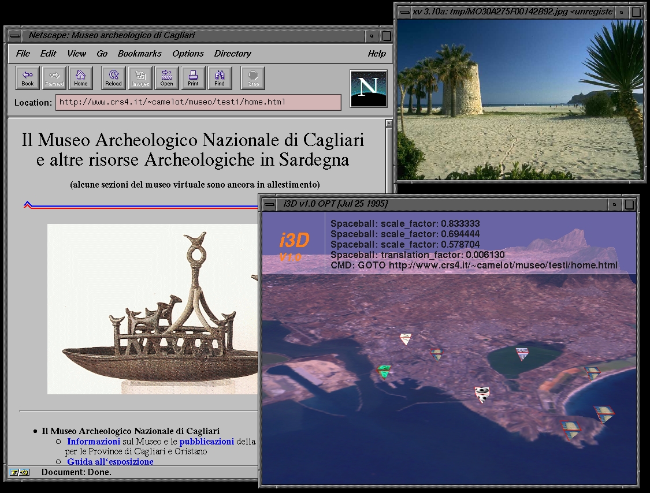
Task: Select the marker over the dark lagoon
Action: point(522,354)
